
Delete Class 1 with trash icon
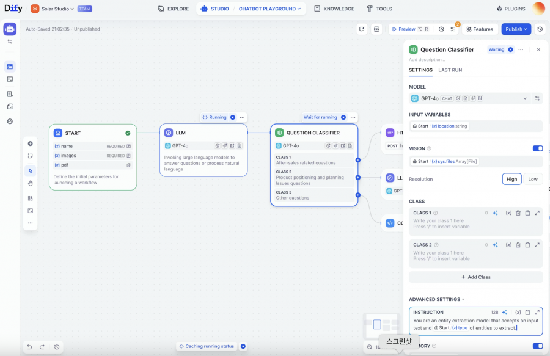tap(518, 213)
